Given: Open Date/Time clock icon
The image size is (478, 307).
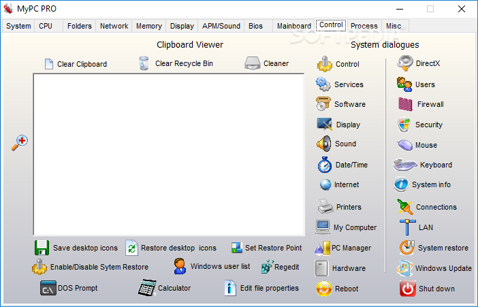Looking at the screenshot, I should point(325,165).
